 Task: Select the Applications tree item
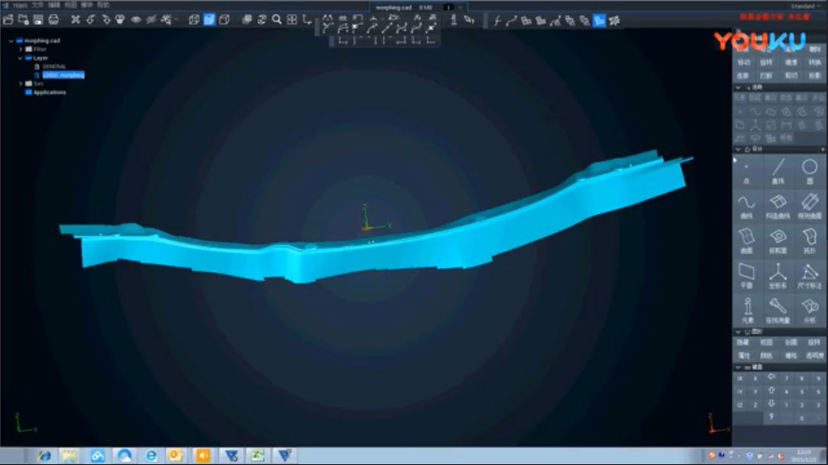click(x=50, y=92)
